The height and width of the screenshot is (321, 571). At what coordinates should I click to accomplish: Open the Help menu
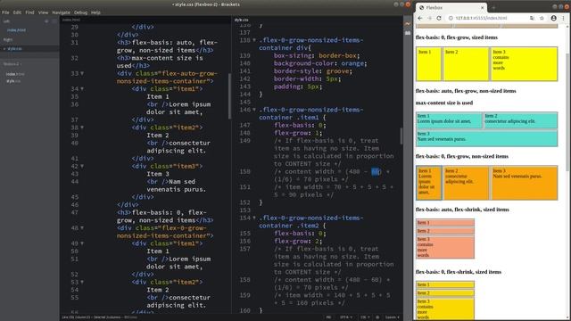click(x=95, y=12)
